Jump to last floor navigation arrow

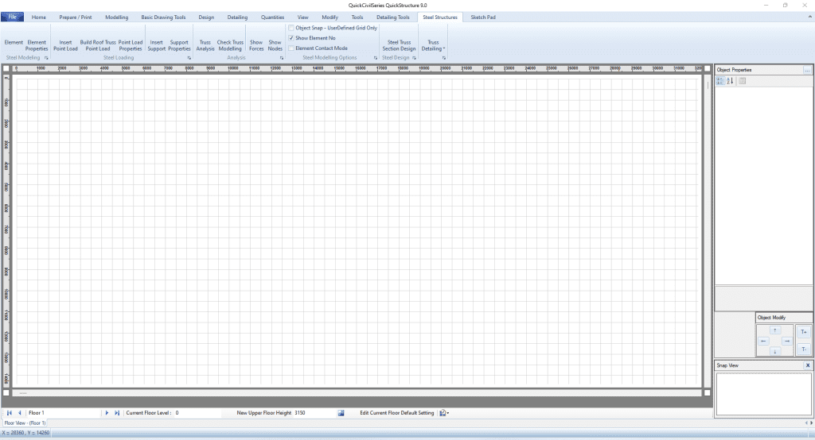(x=117, y=413)
